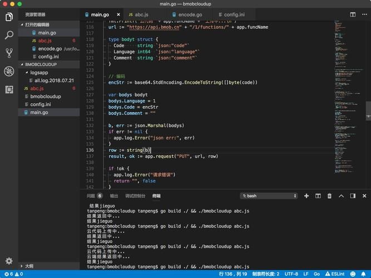Select abc.js in Open Editors list
371x278 pixels.
(x=49, y=41)
